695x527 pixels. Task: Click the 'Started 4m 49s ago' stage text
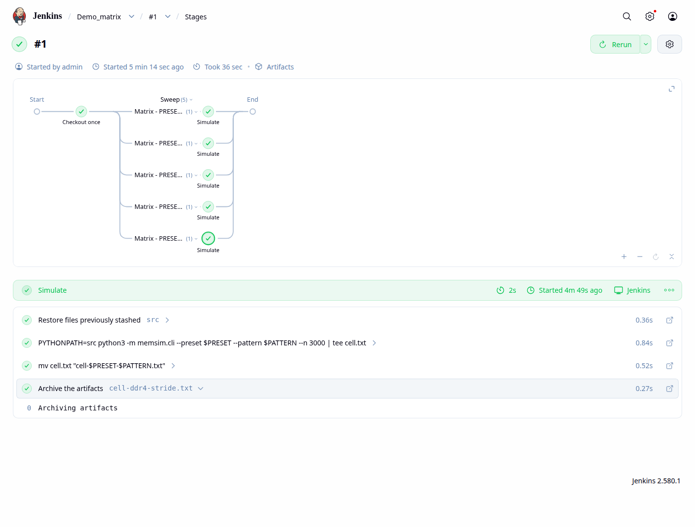pyautogui.click(x=570, y=290)
